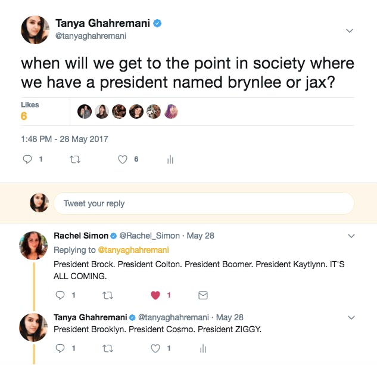The image size is (377, 365).
Task: Open chevron menu on Tanya's bottom reply
Action: (351, 317)
